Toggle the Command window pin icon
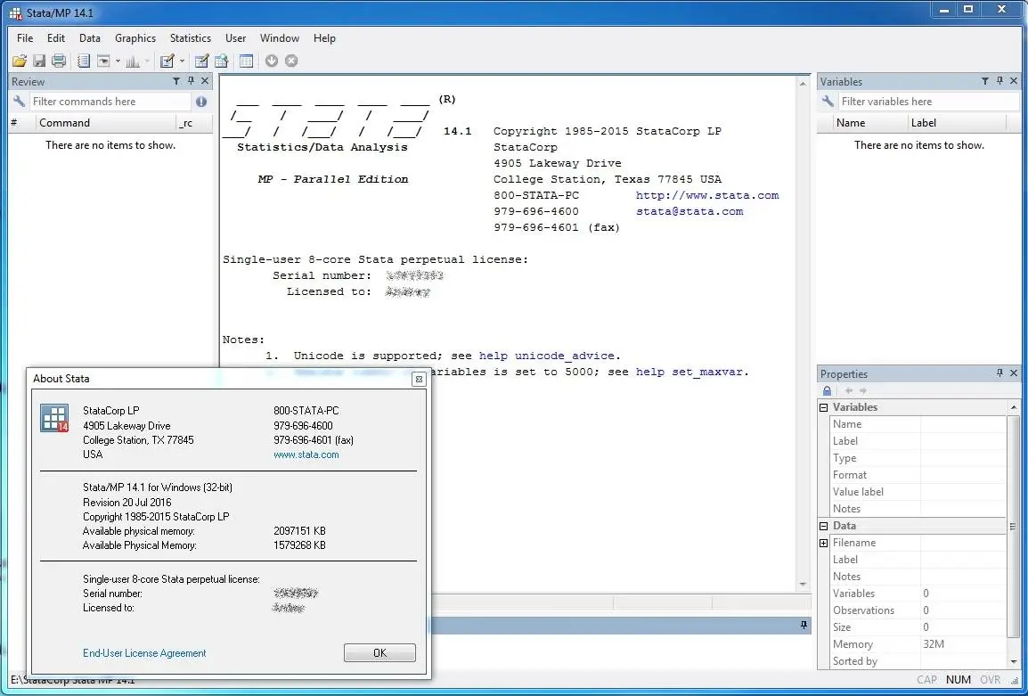This screenshot has height=696, width=1028. pyautogui.click(x=804, y=626)
